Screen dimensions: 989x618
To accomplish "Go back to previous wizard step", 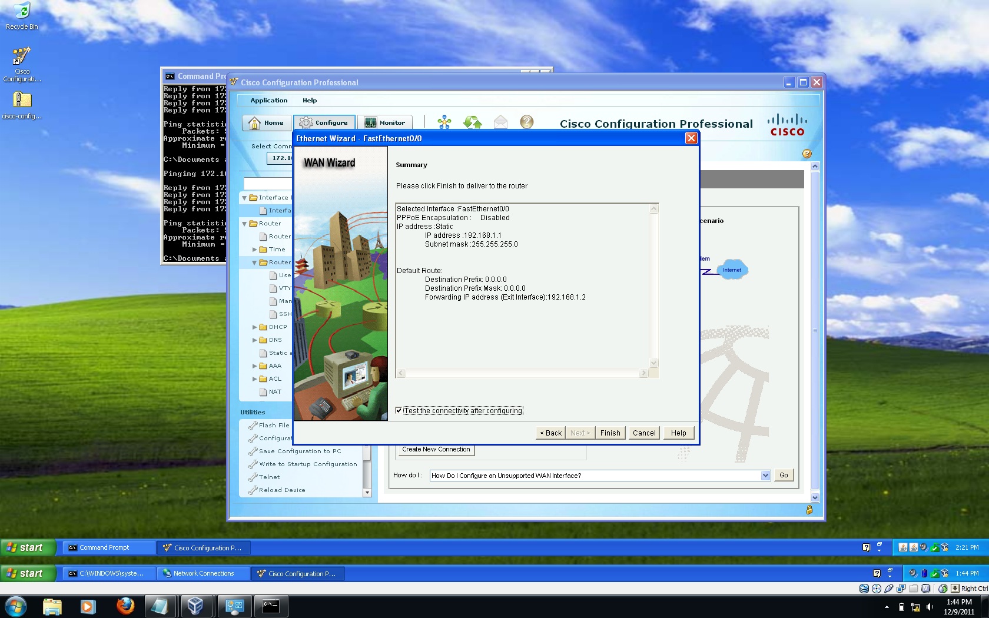I will pos(551,433).
